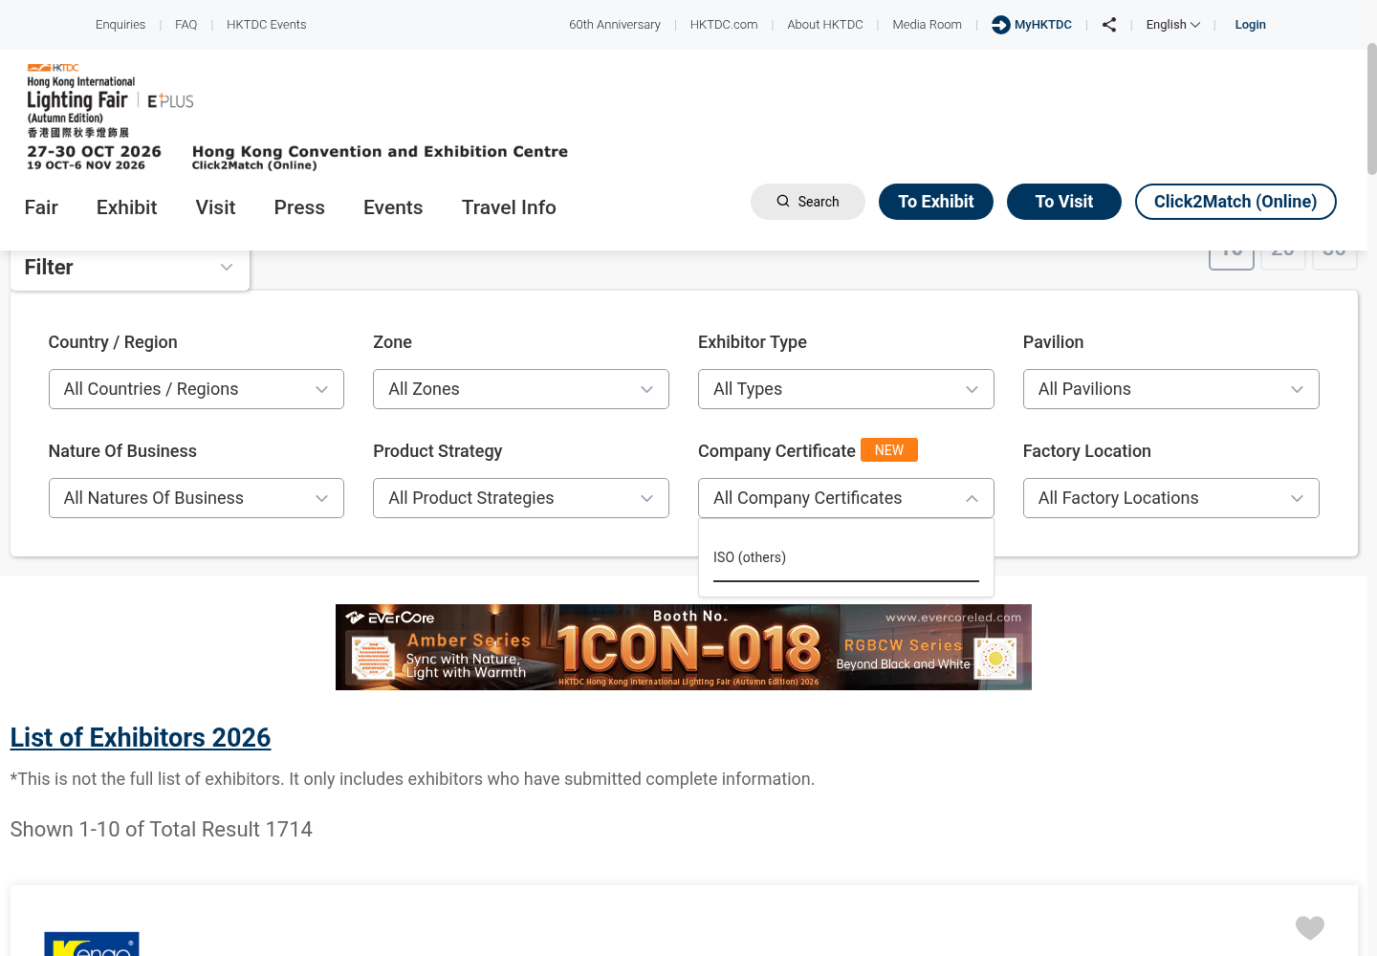Select the ISO (others) option
This screenshot has height=956, width=1377.
846,557
